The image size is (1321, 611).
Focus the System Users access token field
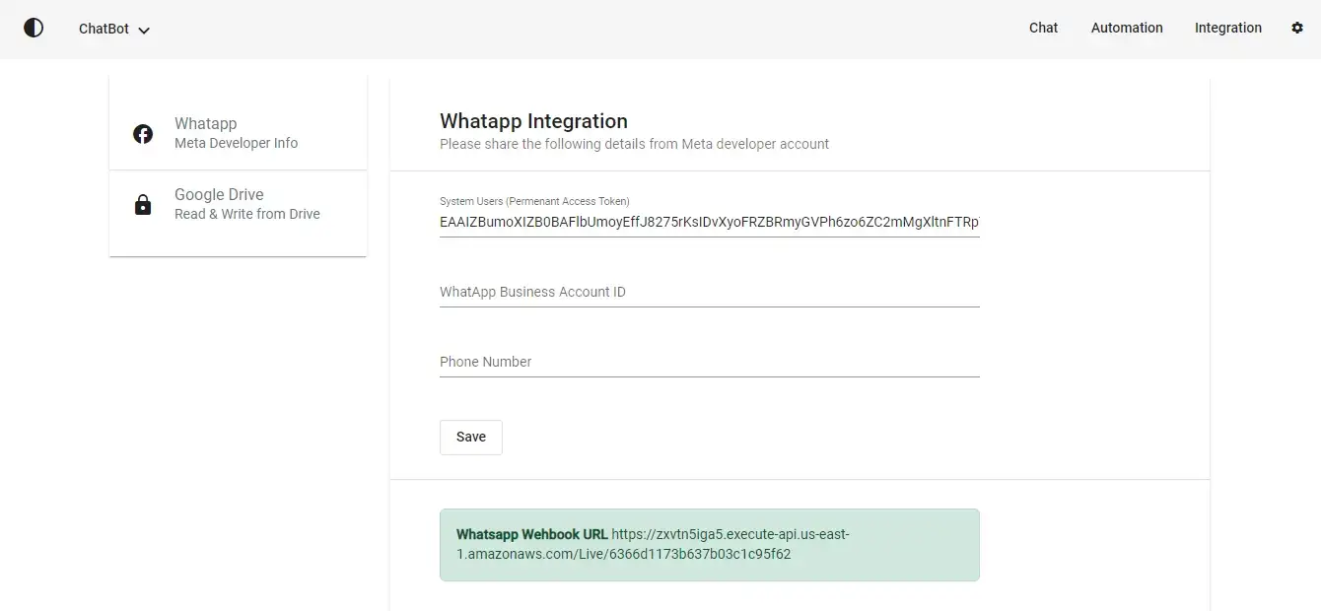710,223
